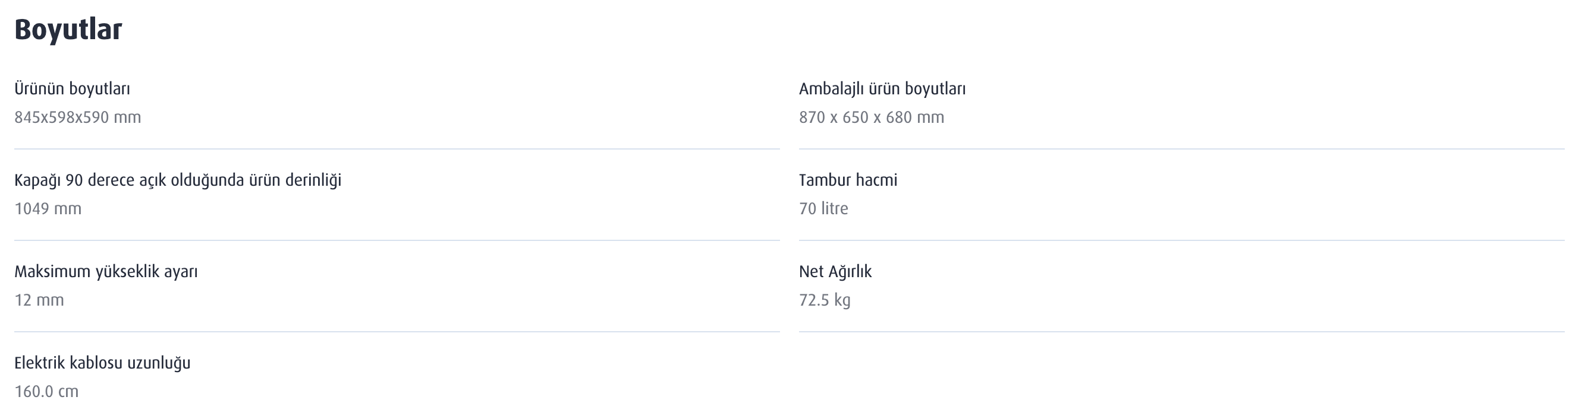Click the Elektrik kablosu uzunluğu label
This screenshot has height=419, width=1585.
coord(102,363)
